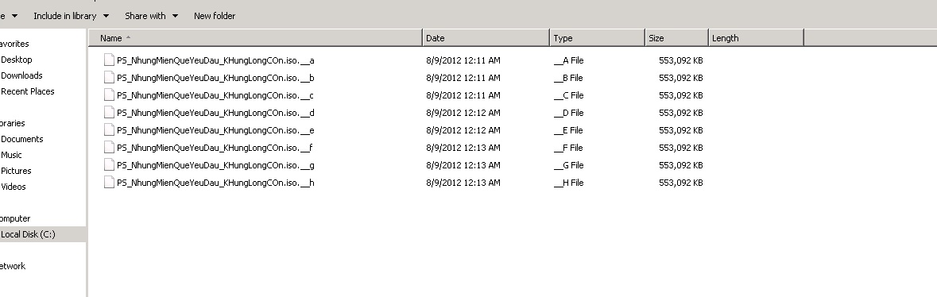
Task: Click the Length column header
Action: [x=757, y=37]
